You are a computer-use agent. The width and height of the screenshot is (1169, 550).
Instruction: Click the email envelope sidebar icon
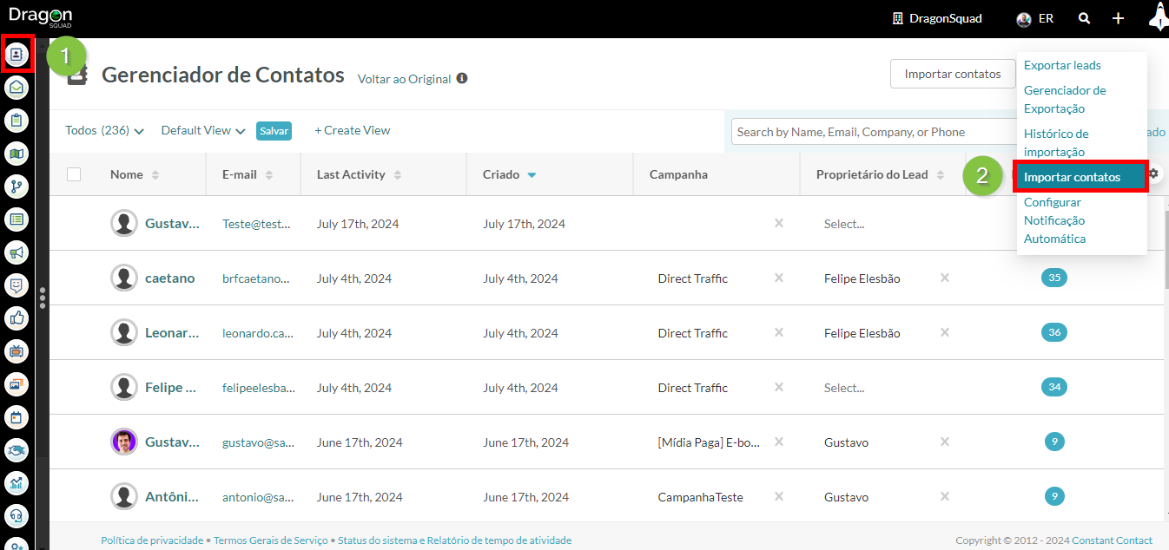coord(17,88)
